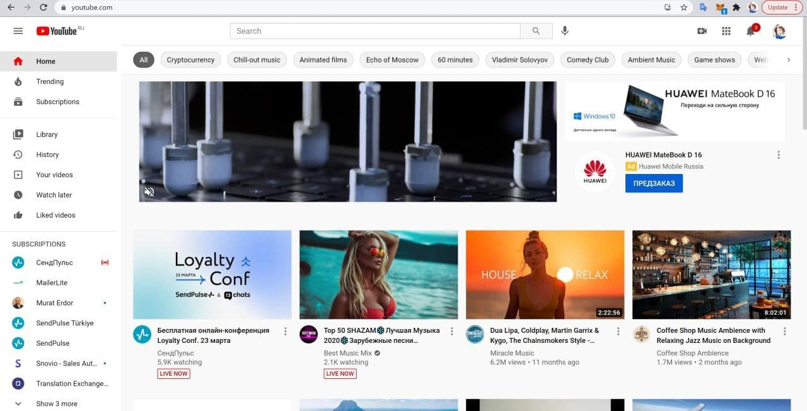807x411 pixels.
Task: Reload the page
Action: click(x=43, y=8)
